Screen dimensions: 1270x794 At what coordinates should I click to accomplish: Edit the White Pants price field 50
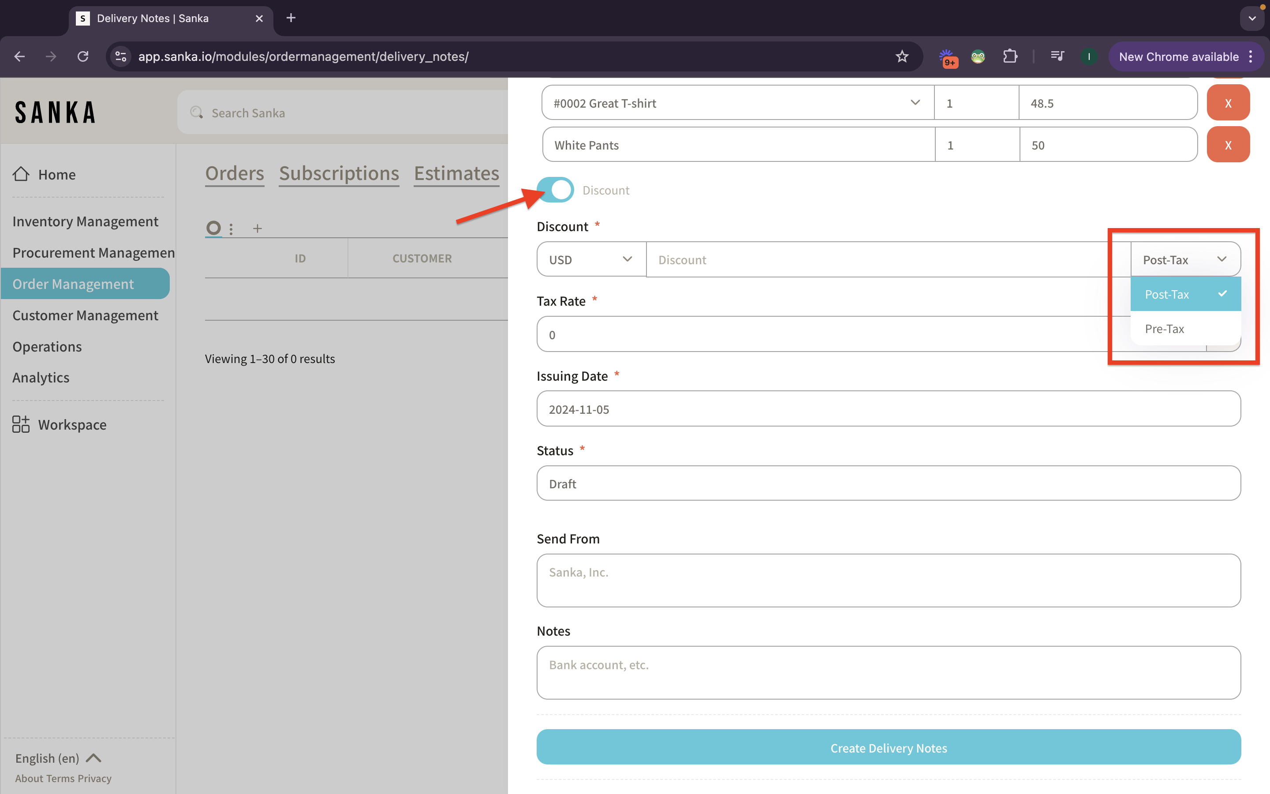(1108, 145)
